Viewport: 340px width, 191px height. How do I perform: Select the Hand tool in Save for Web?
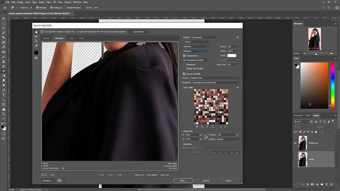coord(36,32)
